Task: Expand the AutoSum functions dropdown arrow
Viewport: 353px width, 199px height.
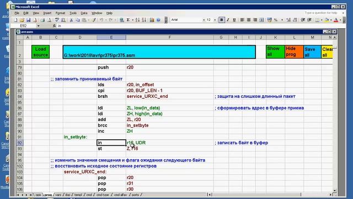Action: pyautogui.click(x=132, y=20)
